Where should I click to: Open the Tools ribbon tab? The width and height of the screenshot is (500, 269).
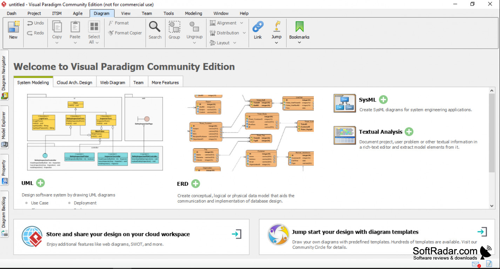(169, 13)
